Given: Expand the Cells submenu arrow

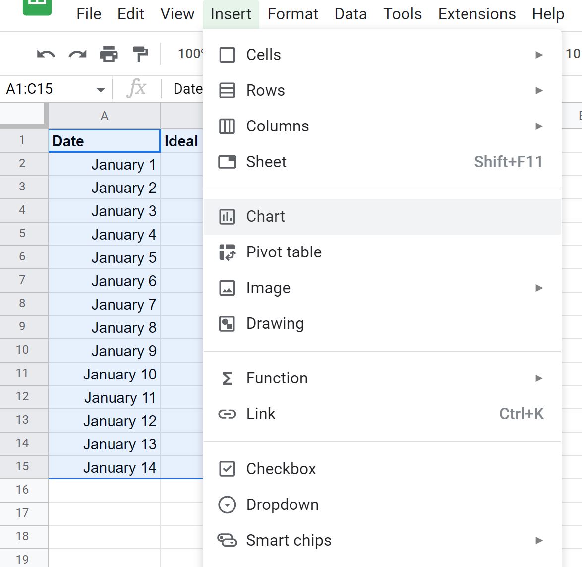Looking at the screenshot, I should (539, 55).
